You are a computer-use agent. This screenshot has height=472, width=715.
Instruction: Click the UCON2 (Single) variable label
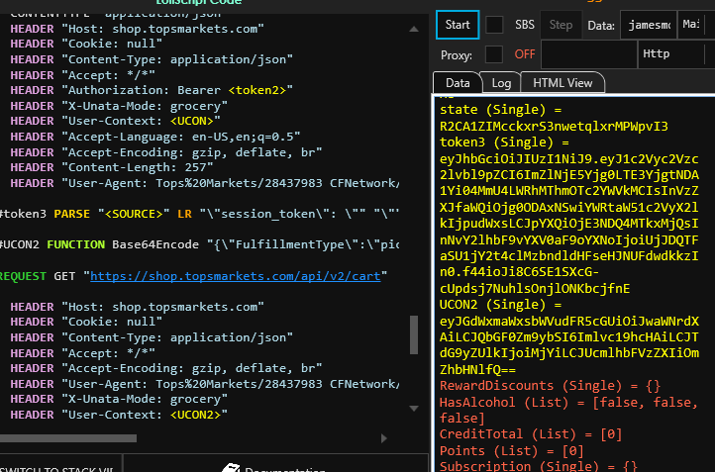tap(500, 305)
